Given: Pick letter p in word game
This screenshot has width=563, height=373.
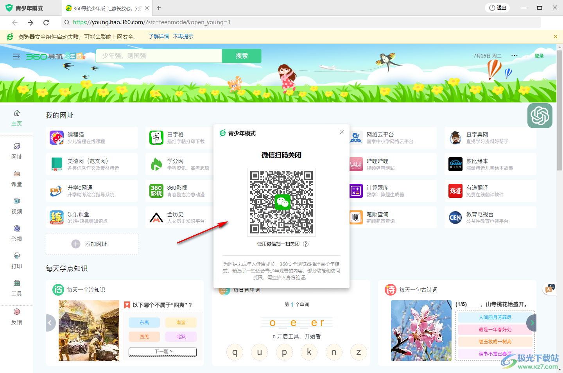Looking at the screenshot, I should [x=284, y=352].
